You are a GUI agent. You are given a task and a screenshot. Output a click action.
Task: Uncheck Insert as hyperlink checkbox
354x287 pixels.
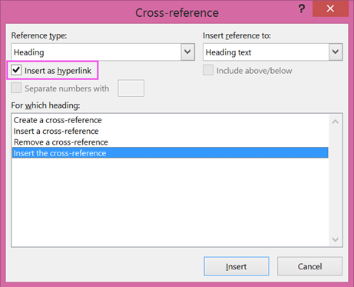tap(16, 70)
